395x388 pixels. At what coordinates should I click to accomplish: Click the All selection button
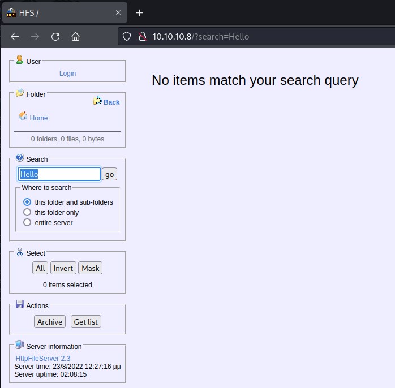(40, 268)
